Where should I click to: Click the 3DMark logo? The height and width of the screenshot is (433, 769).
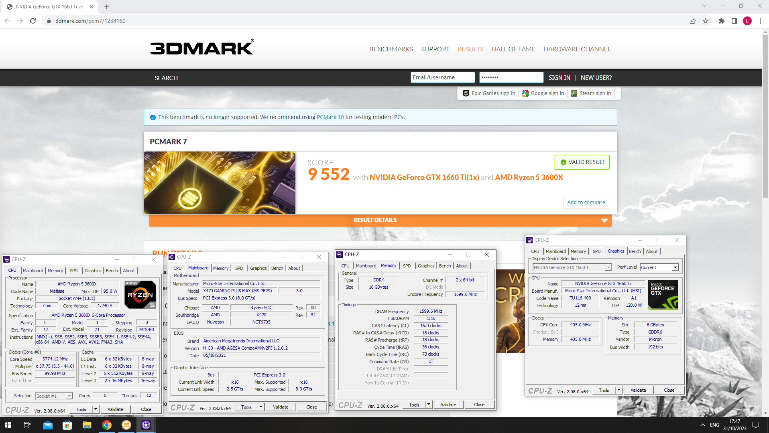pyautogui.click(x=202, y=48)
